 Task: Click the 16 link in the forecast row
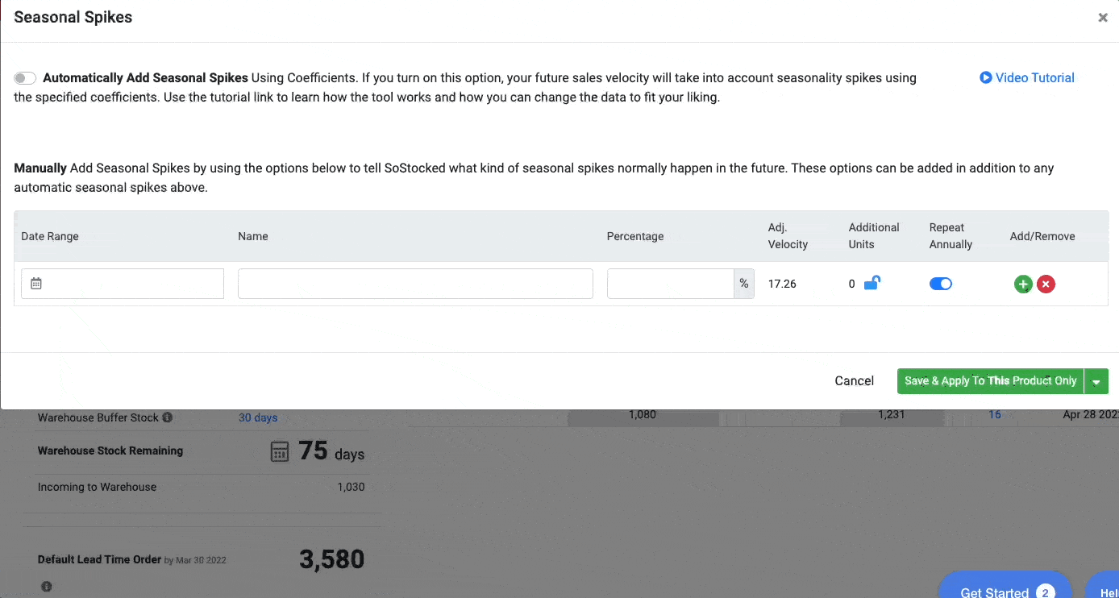(x=994, y=414)
